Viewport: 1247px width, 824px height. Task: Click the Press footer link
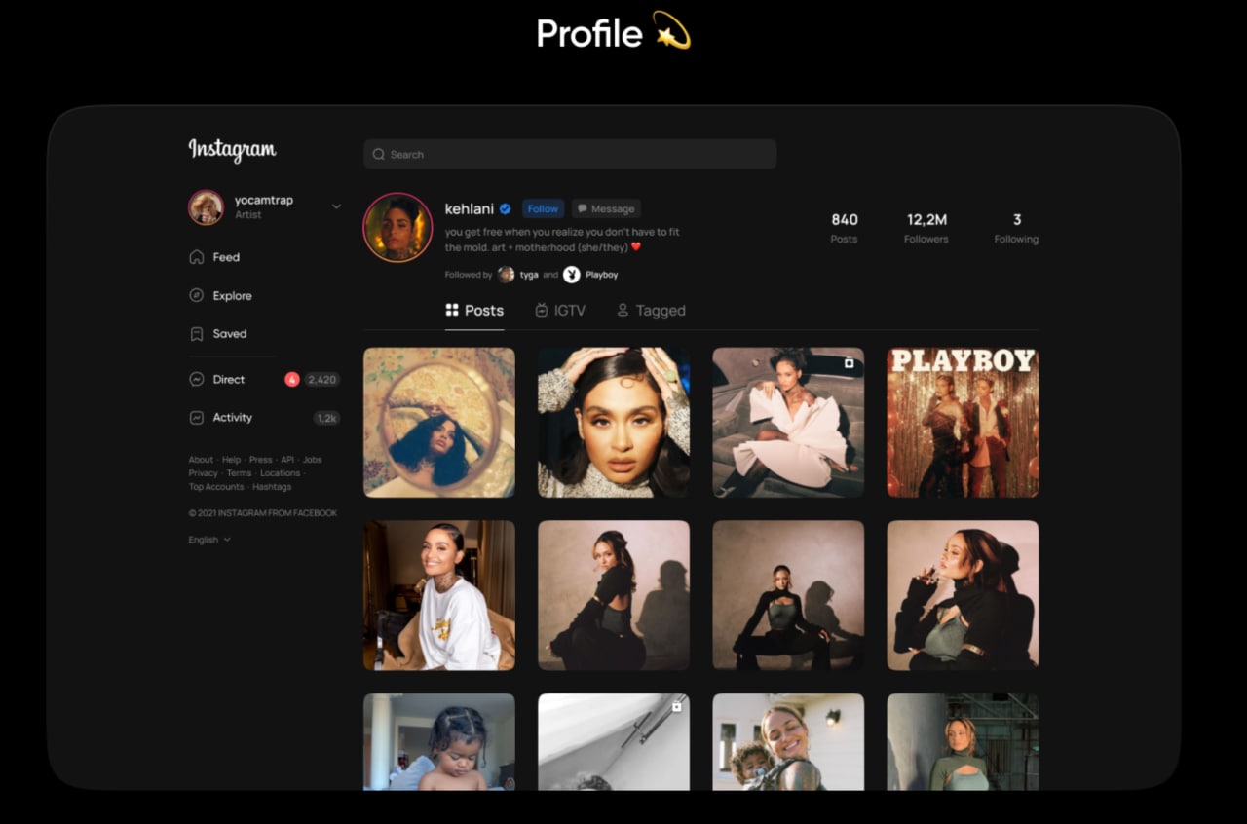260,460
